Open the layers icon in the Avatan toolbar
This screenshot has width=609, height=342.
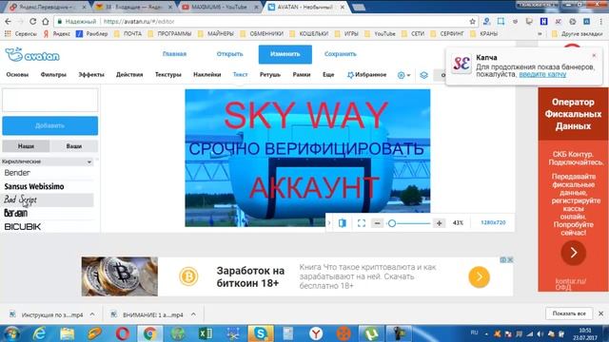[x=423, y=75]
